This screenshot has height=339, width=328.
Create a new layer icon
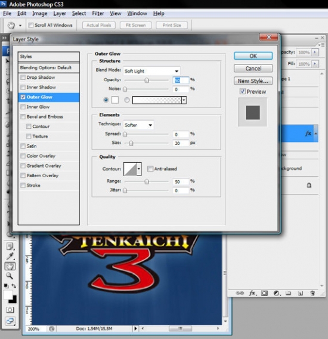[x=300, y=293]
